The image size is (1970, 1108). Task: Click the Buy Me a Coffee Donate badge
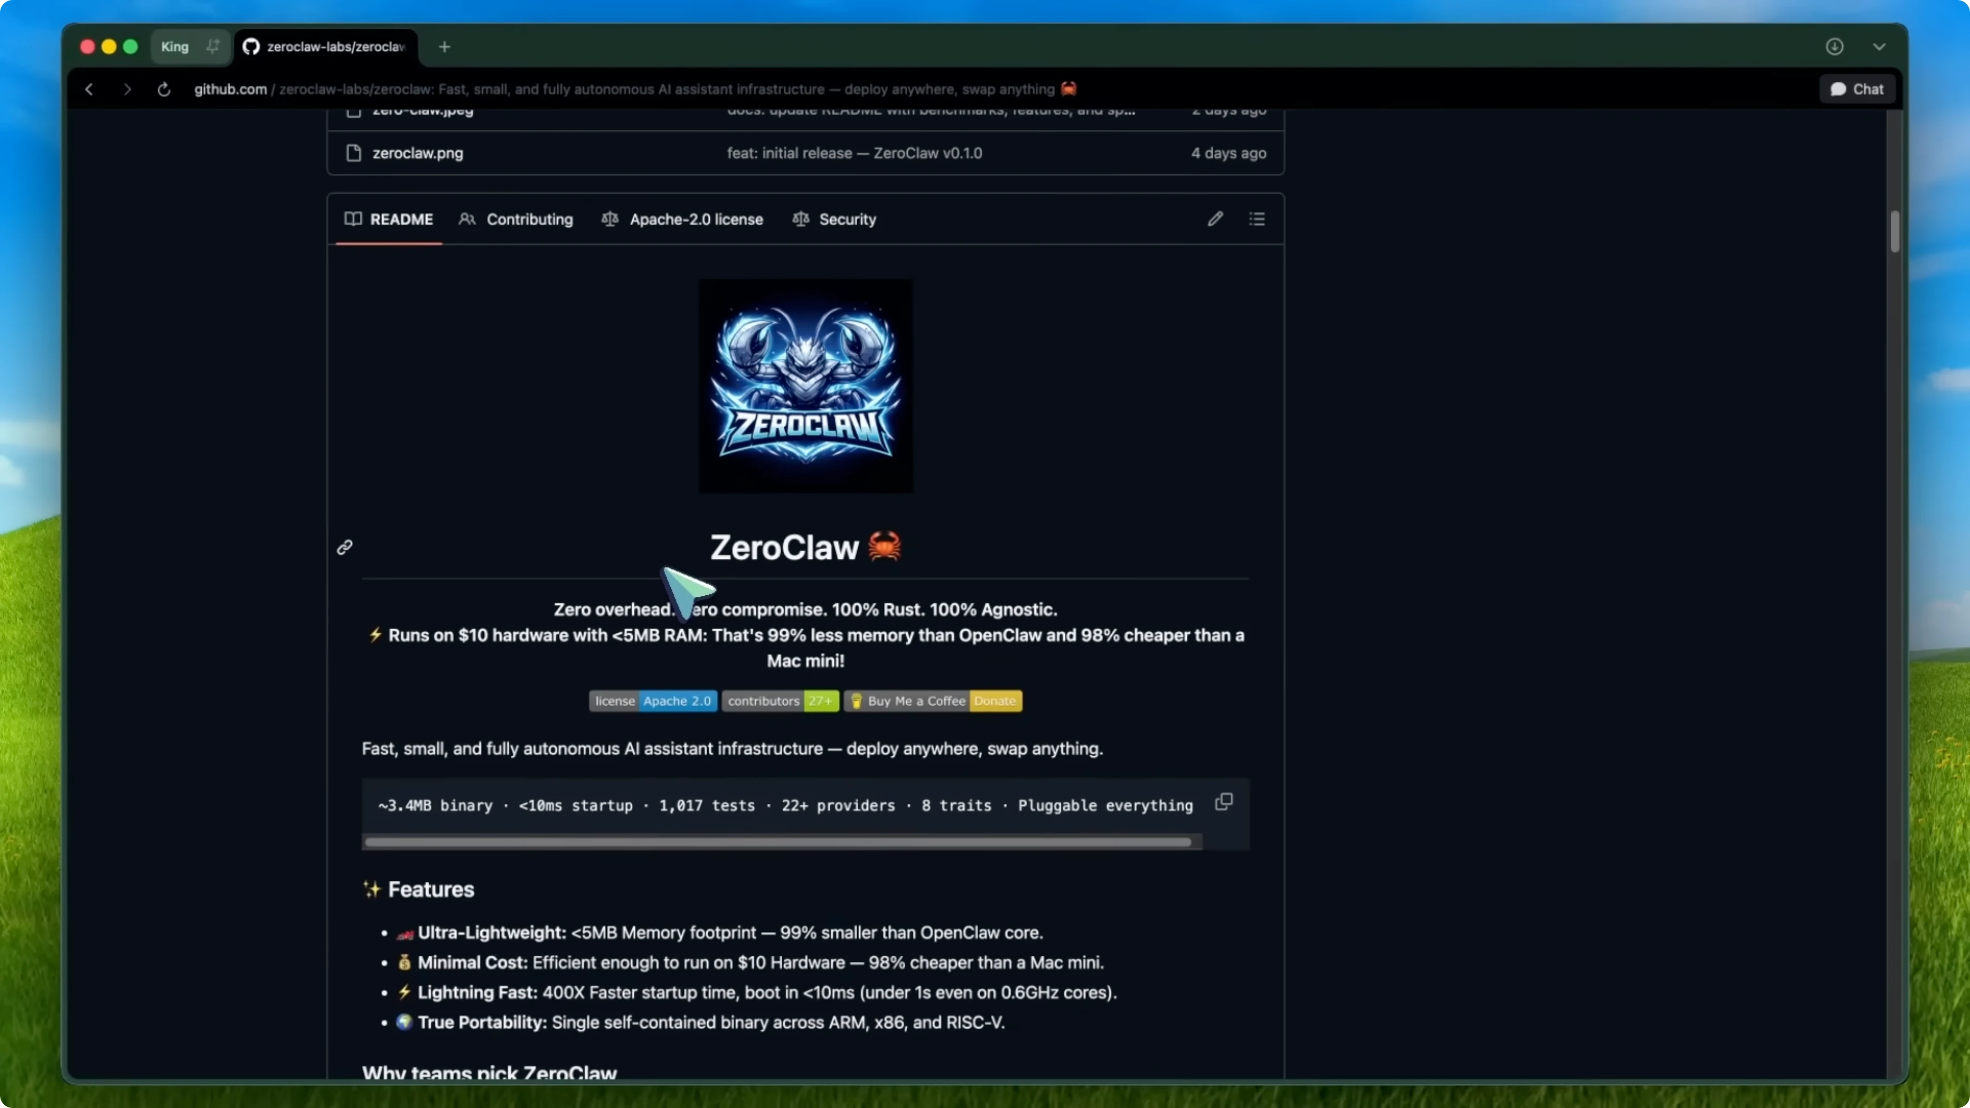pos(932,701)
